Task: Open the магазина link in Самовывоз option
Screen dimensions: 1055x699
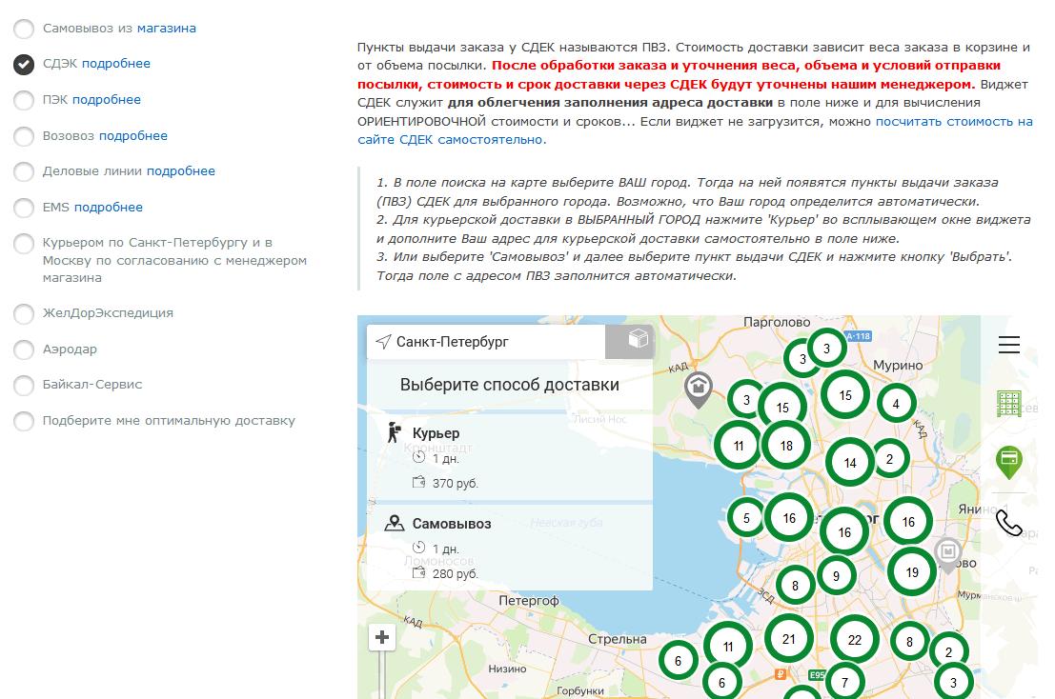Action: [x=167, y=29]
